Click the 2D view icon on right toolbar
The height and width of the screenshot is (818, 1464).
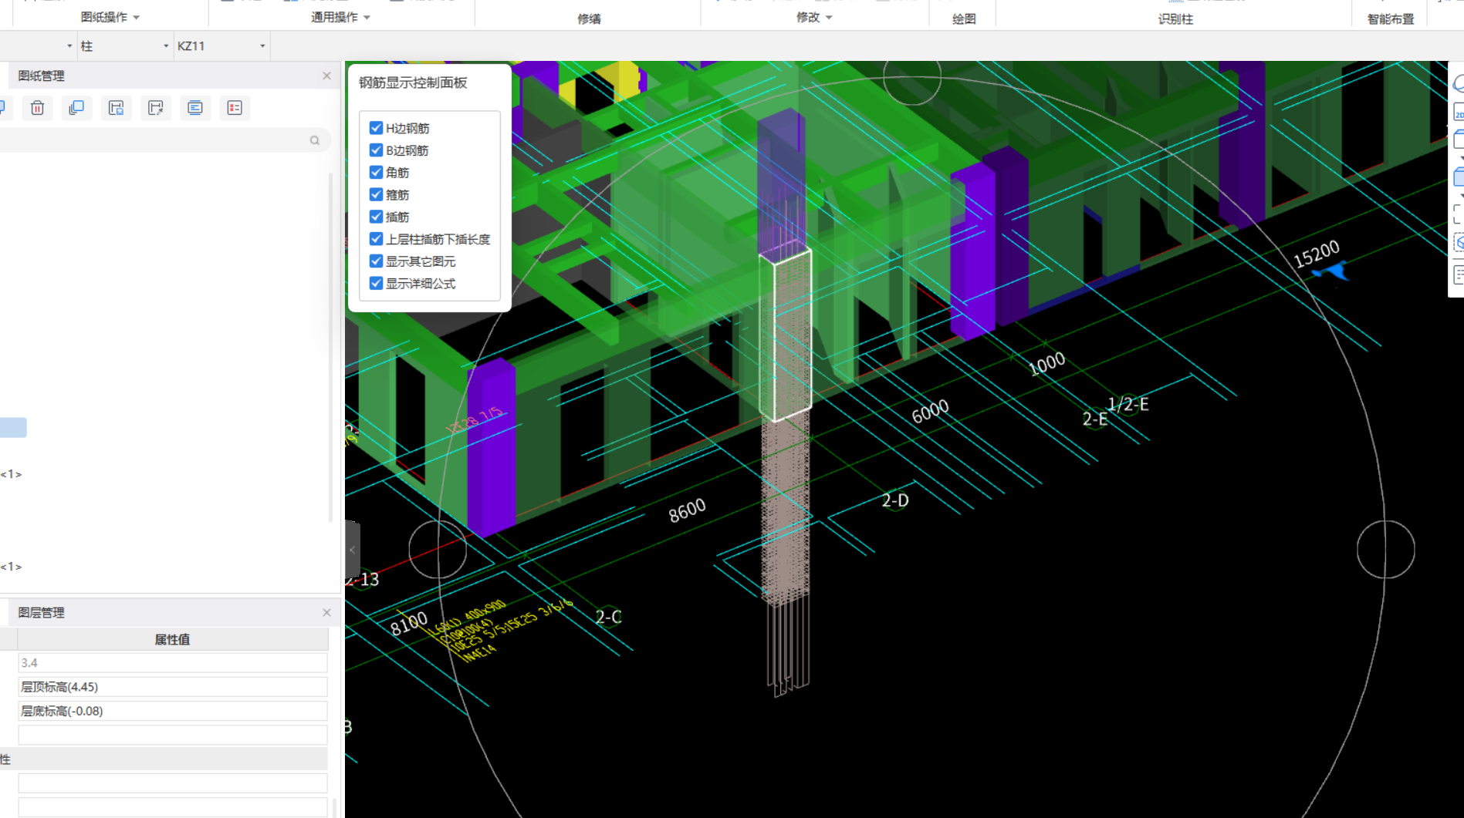click(1459, 113)
